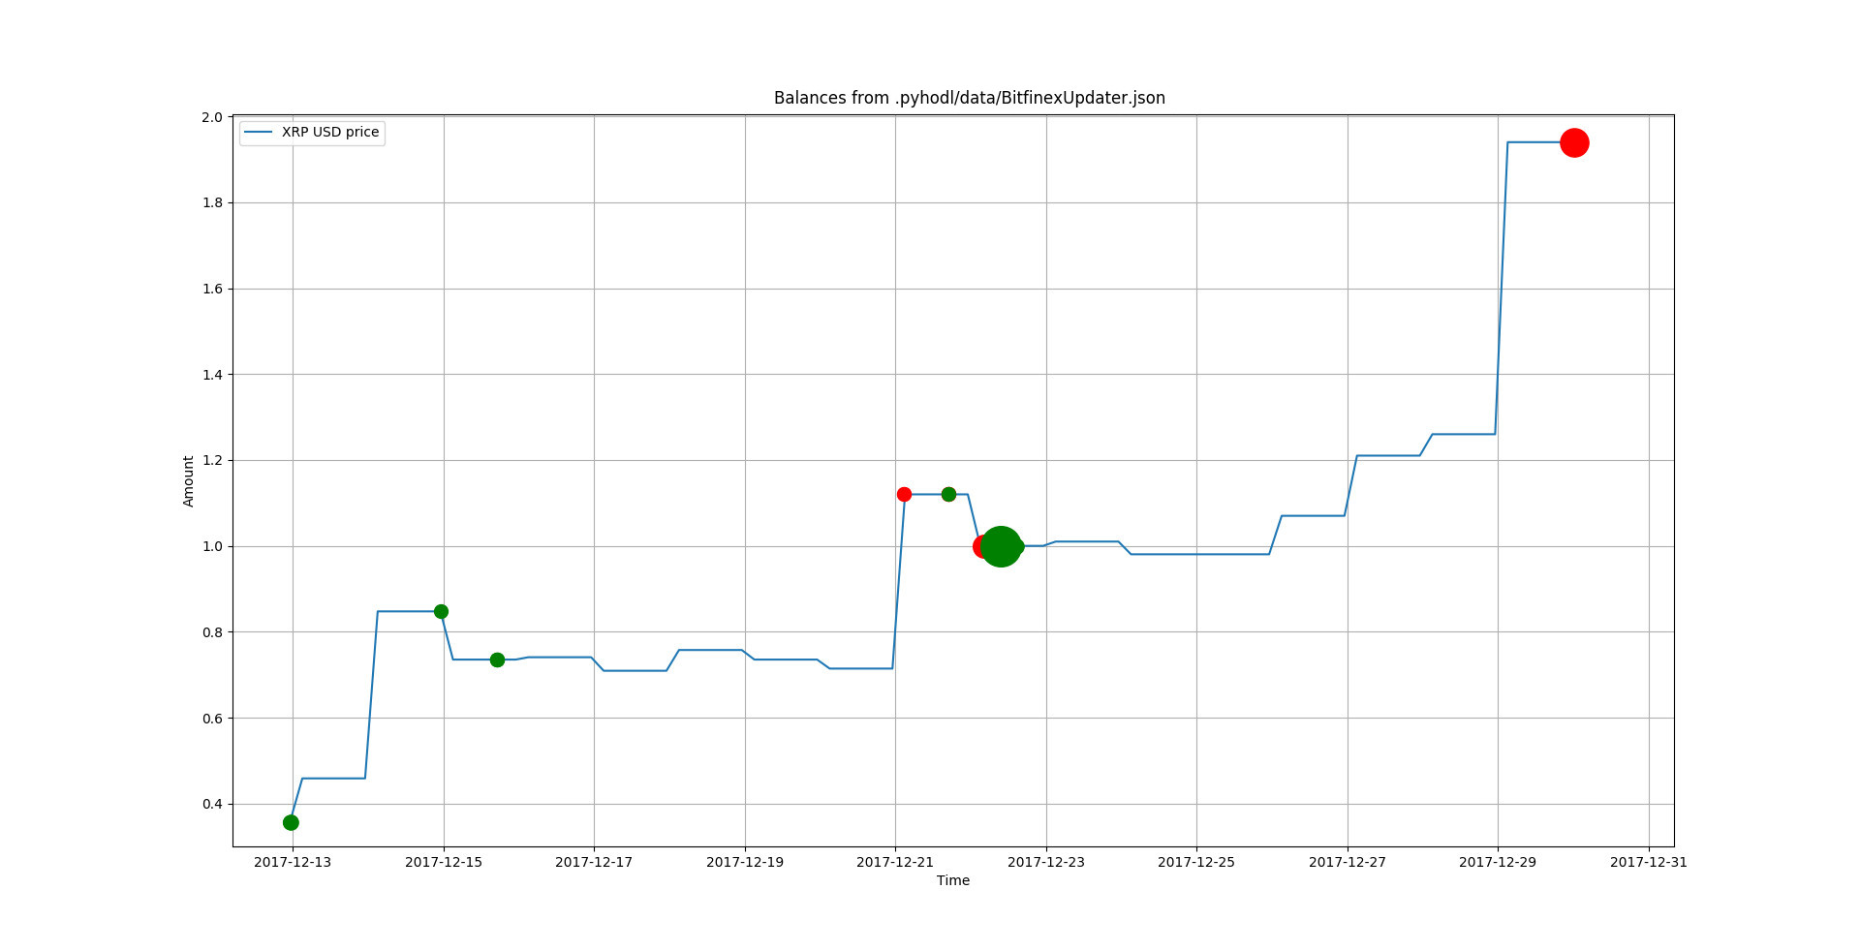Click the y-axis tick label 1.6
The height and width of the screenshot is (951, 1860).
pos(212,289)
